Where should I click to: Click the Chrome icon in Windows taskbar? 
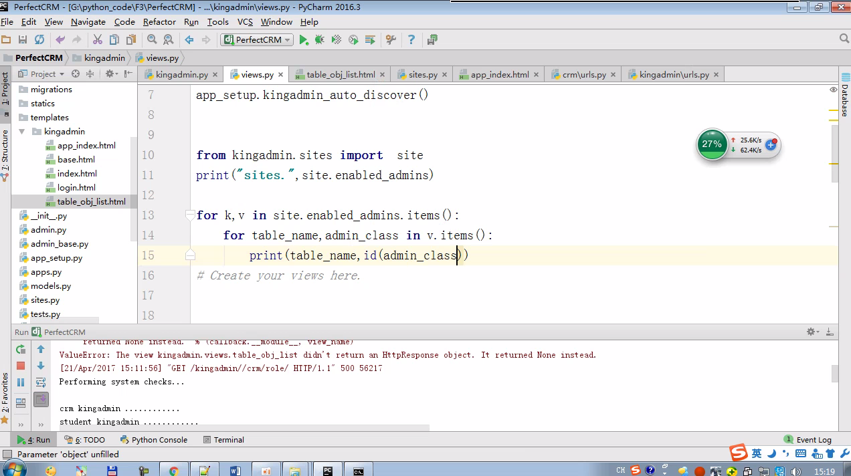[x=174, y=471]
